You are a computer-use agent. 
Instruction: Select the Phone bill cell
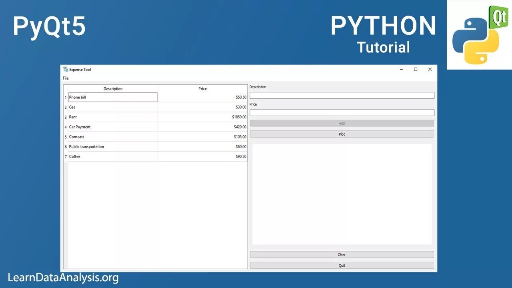113,97
